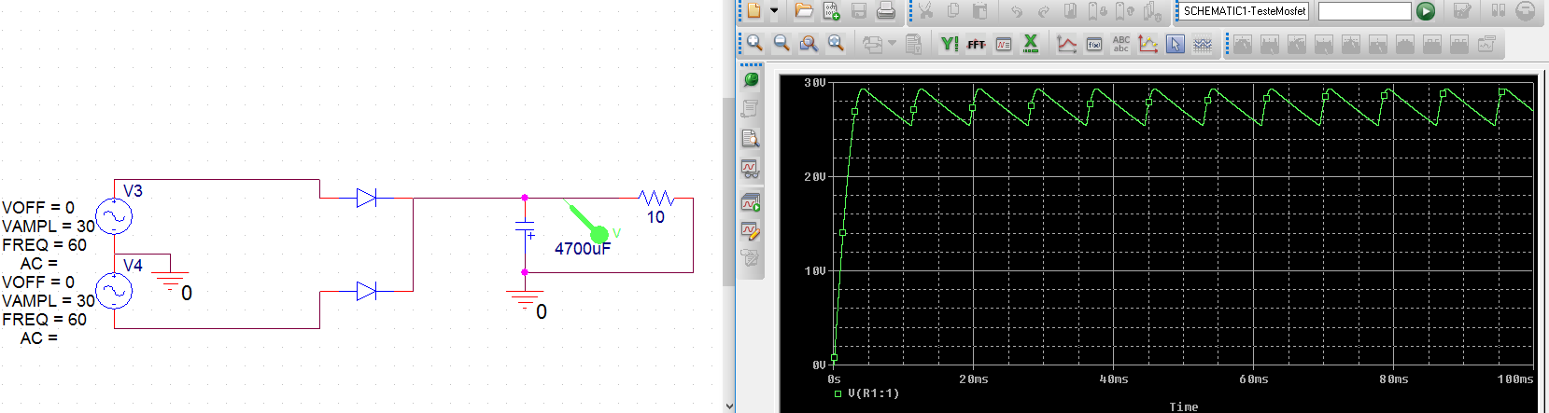This screenshot has height=413, width=1549.
Task: Select the V4 voltage source symbol
Action: (114, 292)
